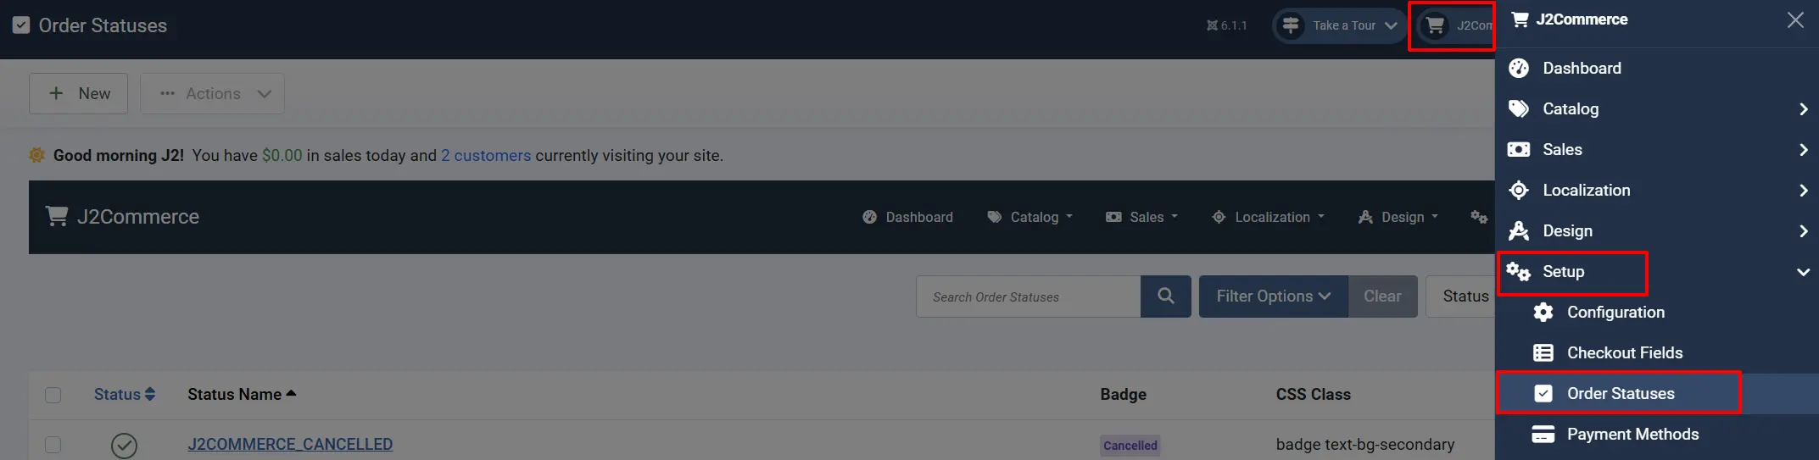Screen dimensions: 1819x460
Task: Click the Localization crosshair icon in side panel
Action: (x=1519, y=191)
